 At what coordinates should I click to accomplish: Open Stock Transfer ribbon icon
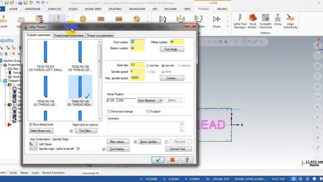tap(198, 19)
